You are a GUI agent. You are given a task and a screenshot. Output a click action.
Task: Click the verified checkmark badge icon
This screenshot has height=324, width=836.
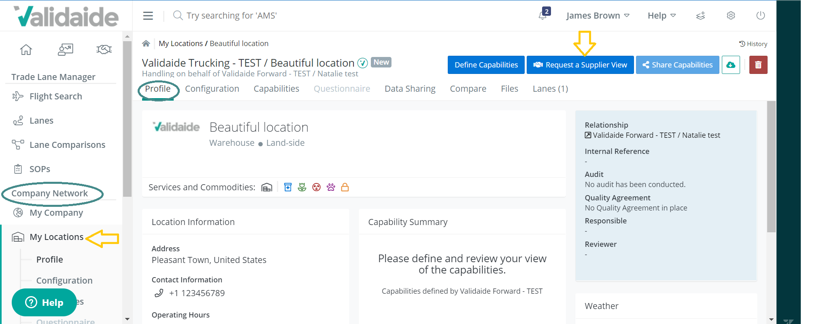[x=362, y=63]
